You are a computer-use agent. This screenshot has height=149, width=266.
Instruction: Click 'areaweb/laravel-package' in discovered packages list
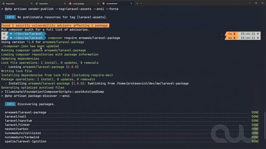[x=25, y=112]
